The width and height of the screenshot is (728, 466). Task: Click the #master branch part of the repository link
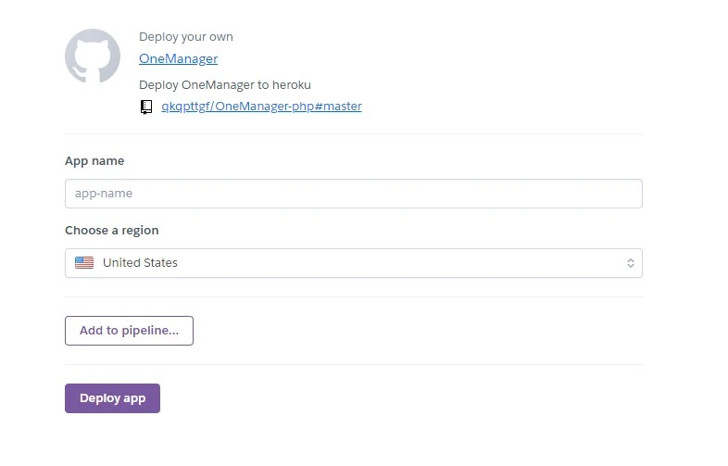(x=338, y=107)
